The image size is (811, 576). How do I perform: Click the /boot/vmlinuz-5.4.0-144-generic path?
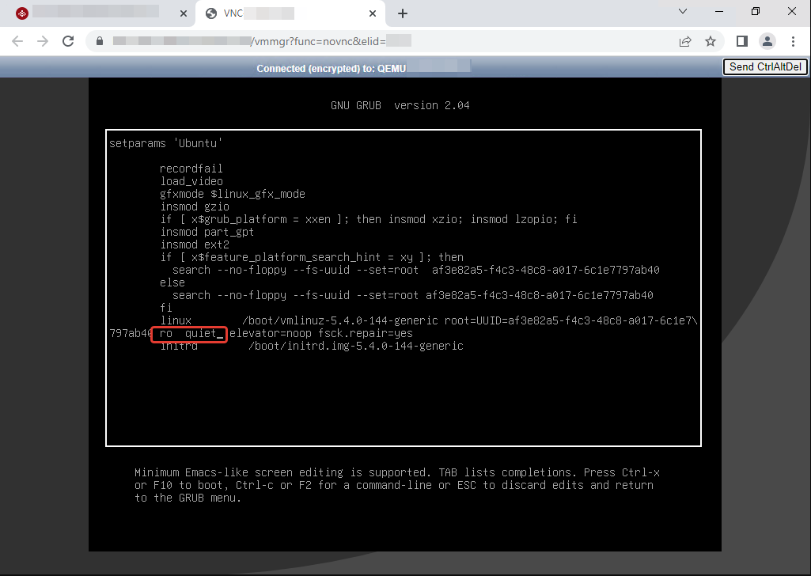point(339,320)
